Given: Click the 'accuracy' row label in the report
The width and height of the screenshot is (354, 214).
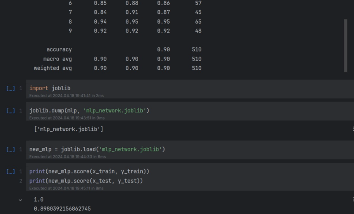Looking at the screenshot, I should [59, 49].
